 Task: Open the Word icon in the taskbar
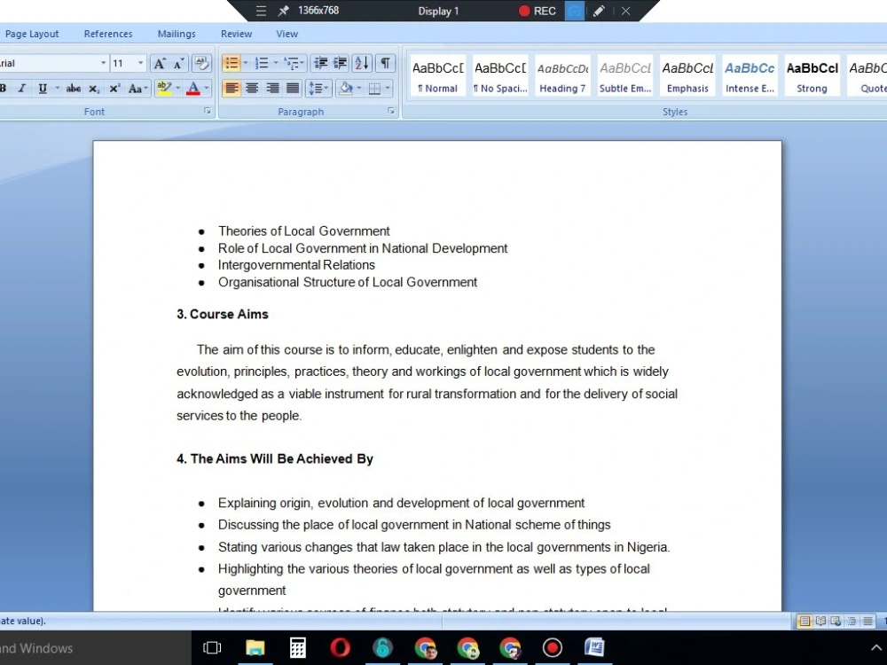pos(594,647)
